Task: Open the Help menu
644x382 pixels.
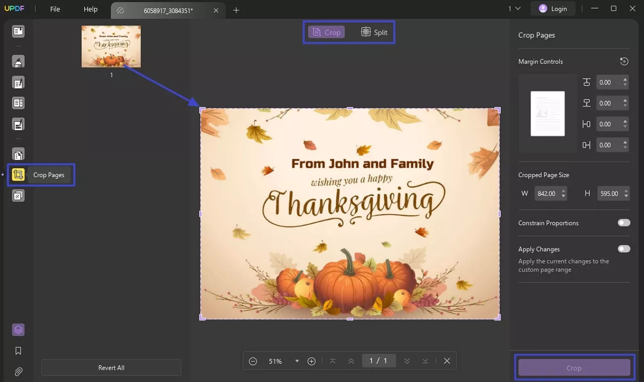Action: tap(90, 8)
